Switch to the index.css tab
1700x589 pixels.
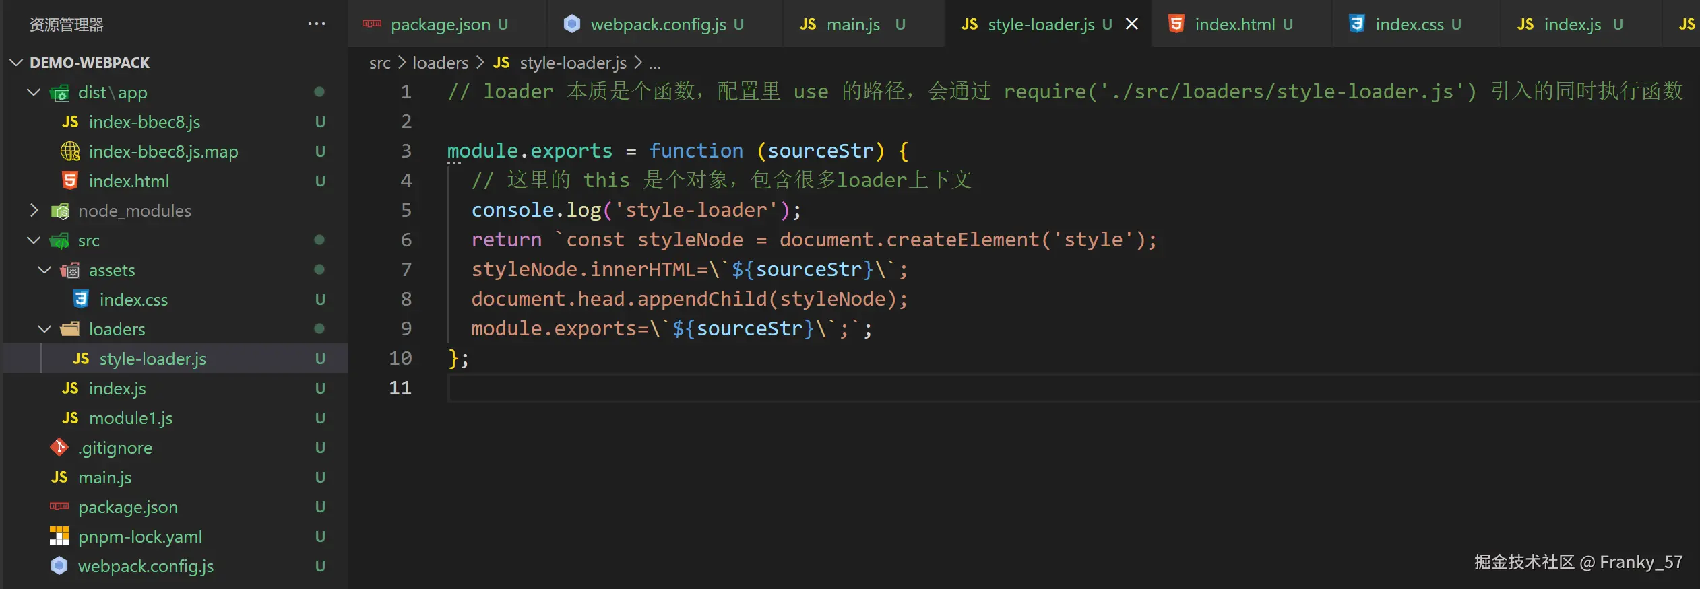1416,24
